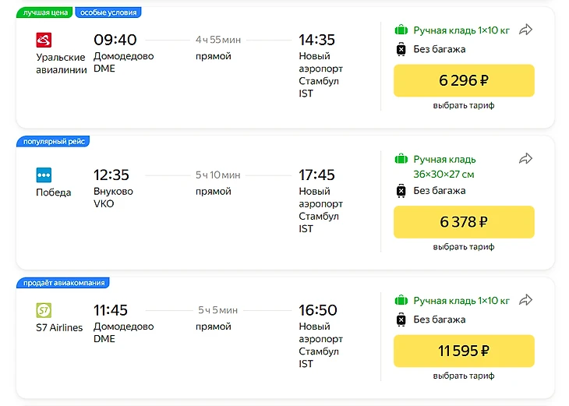Click the Pobeda airline blue logo

coord(44,175)
